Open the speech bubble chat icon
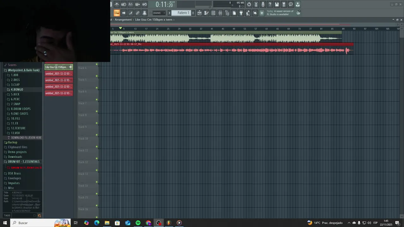This screenshot has height=227, width=404. pos(291,4)
